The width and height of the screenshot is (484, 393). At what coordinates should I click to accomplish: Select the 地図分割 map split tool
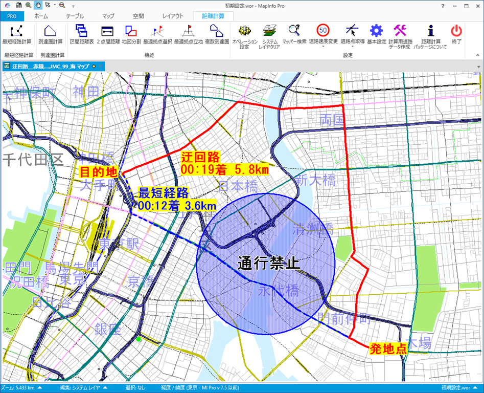click(131, 31)
